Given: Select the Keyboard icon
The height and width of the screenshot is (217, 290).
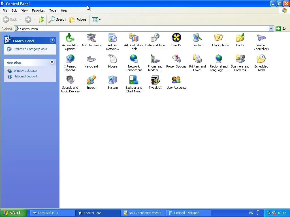Looking at the screenshot, I should (x=91, y=61).
